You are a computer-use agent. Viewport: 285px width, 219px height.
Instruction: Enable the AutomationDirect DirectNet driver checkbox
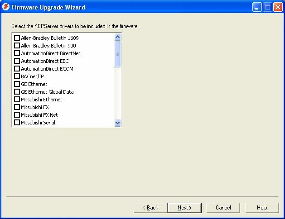coord(17,53)
